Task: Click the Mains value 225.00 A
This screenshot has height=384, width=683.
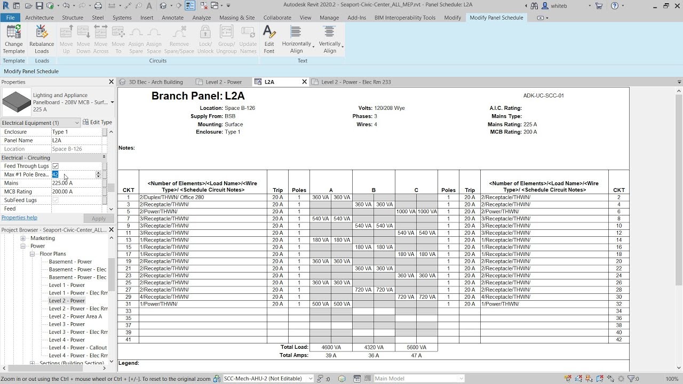Action: 76,183
